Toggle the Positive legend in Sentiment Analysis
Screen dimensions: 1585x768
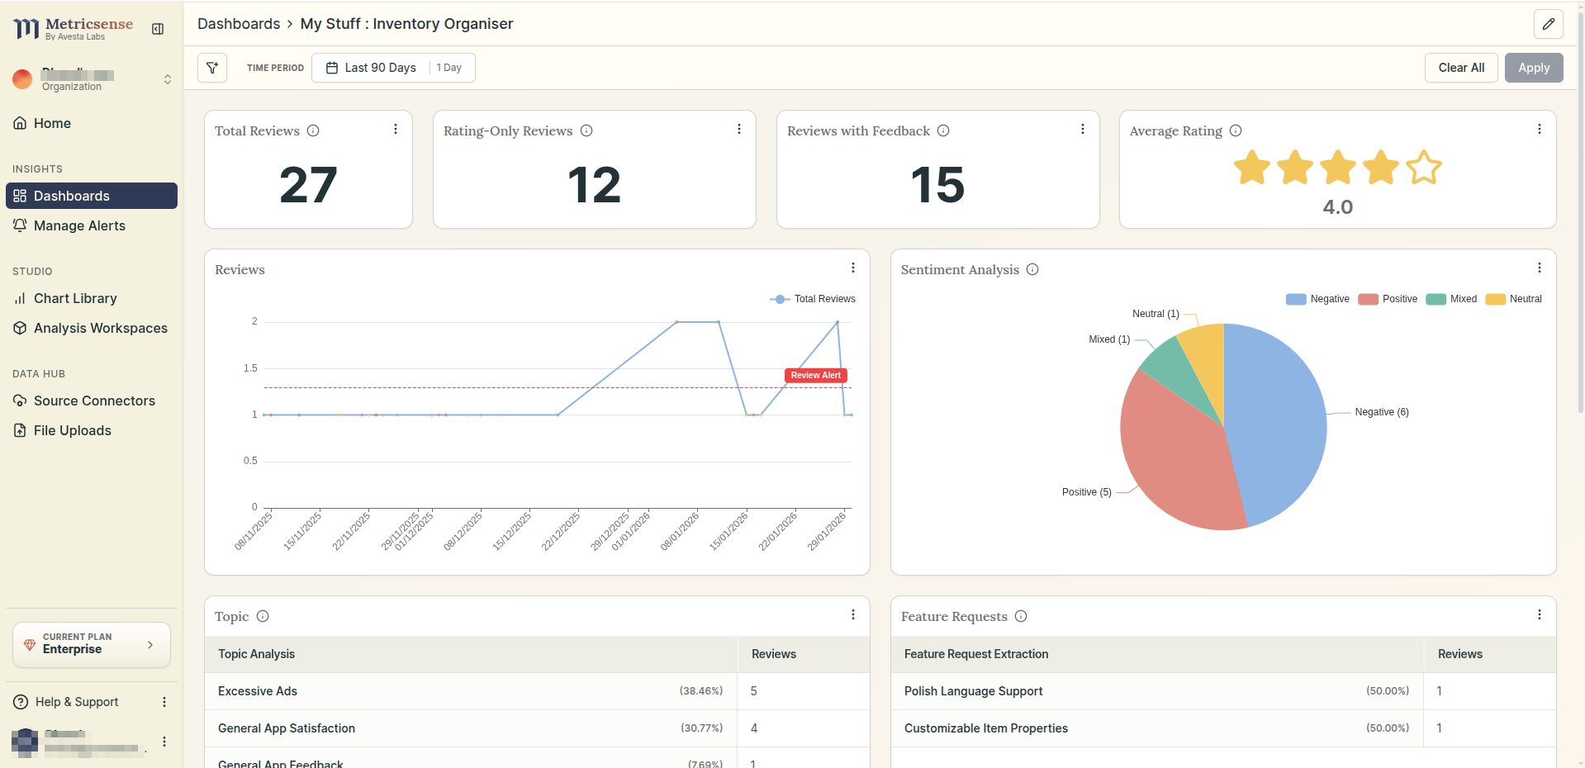[1388, 299]
